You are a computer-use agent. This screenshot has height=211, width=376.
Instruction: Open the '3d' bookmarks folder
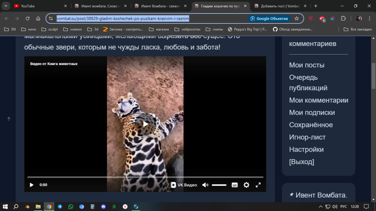point(93,29)
